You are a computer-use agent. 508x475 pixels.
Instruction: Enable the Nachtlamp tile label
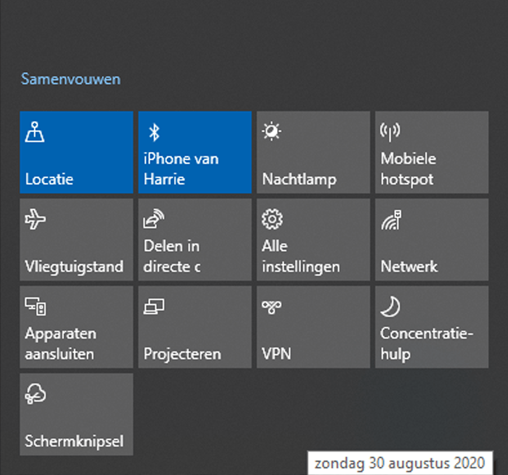click(299, 179)
